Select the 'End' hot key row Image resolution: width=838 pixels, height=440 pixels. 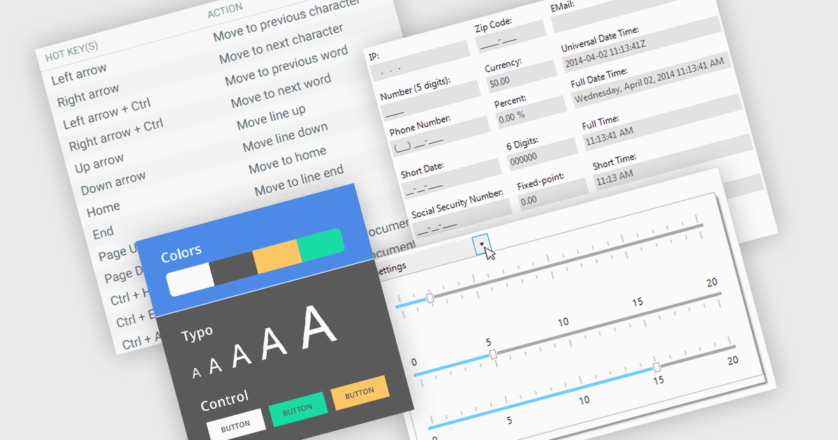click(103, 232)
